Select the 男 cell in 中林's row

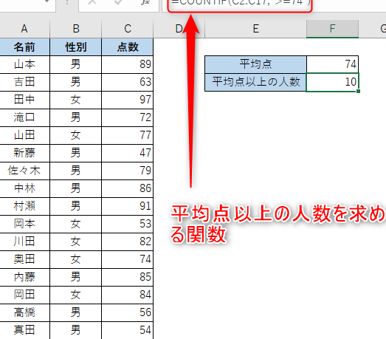click(76, 189)
